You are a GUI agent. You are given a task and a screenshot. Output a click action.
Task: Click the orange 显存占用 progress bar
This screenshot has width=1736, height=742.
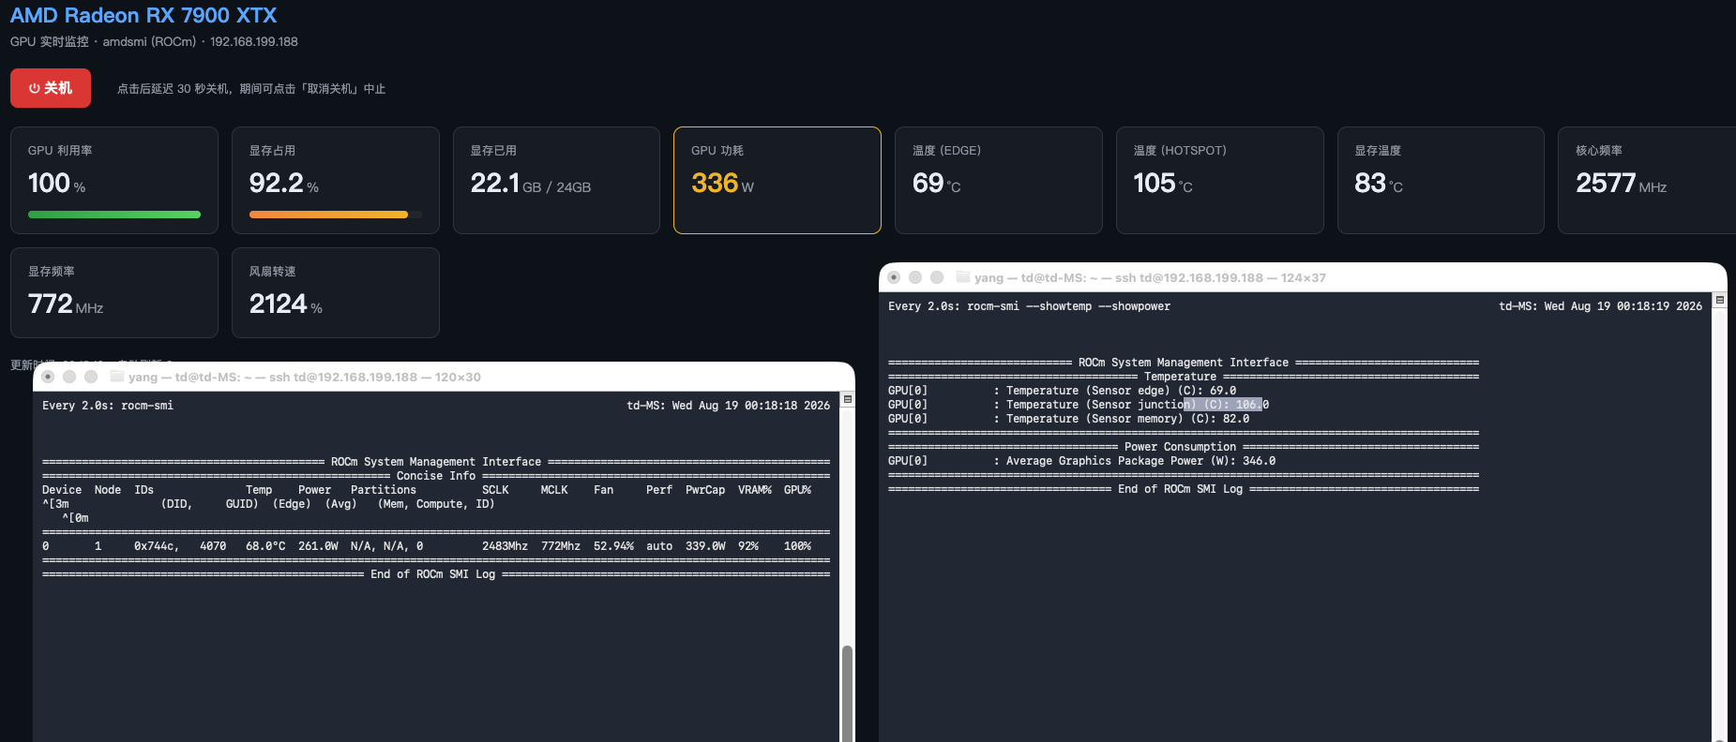(x=328, y=215)
